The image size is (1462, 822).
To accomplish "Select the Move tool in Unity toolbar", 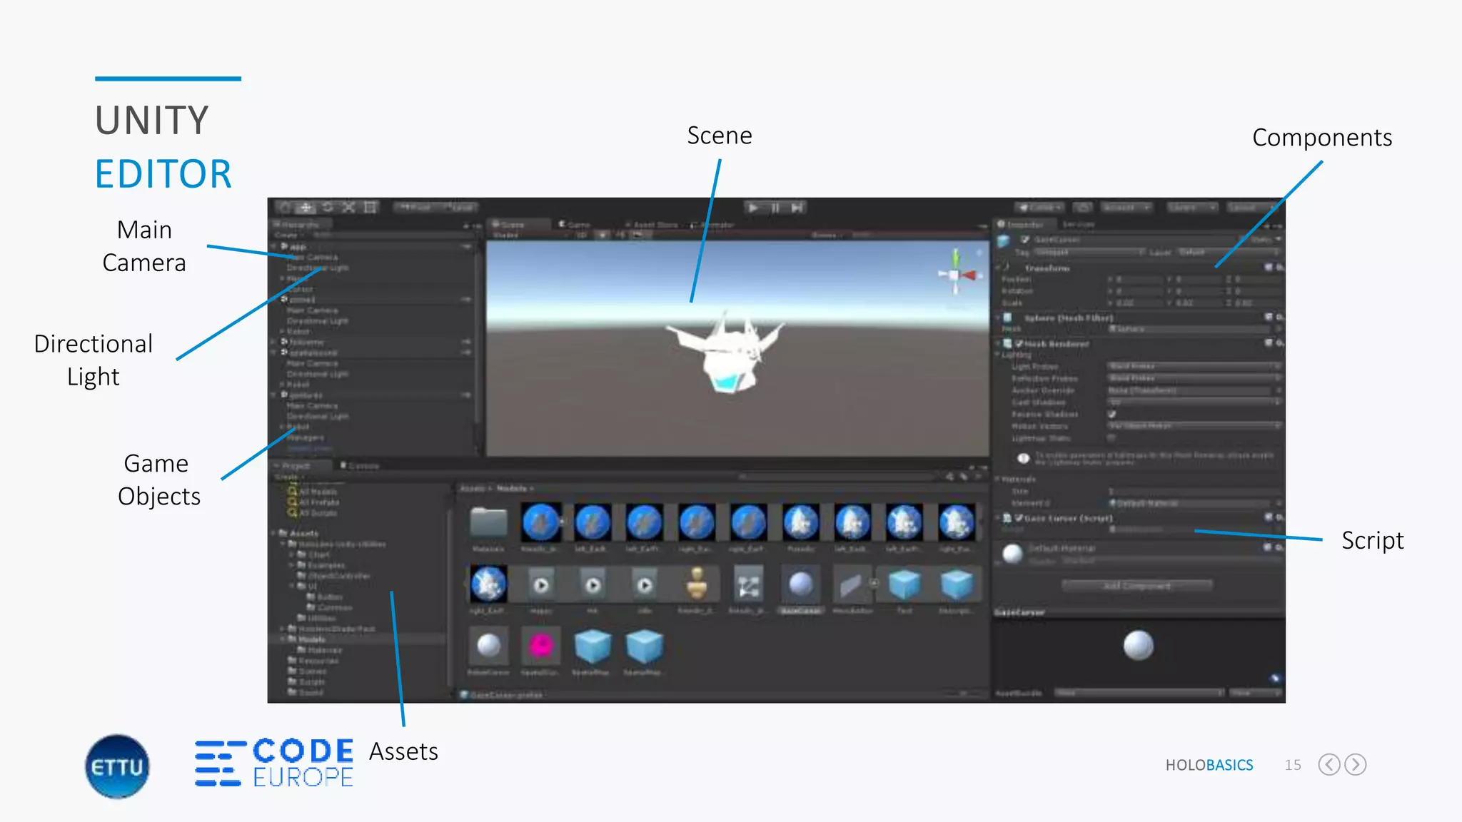I will tap(306, 208).
